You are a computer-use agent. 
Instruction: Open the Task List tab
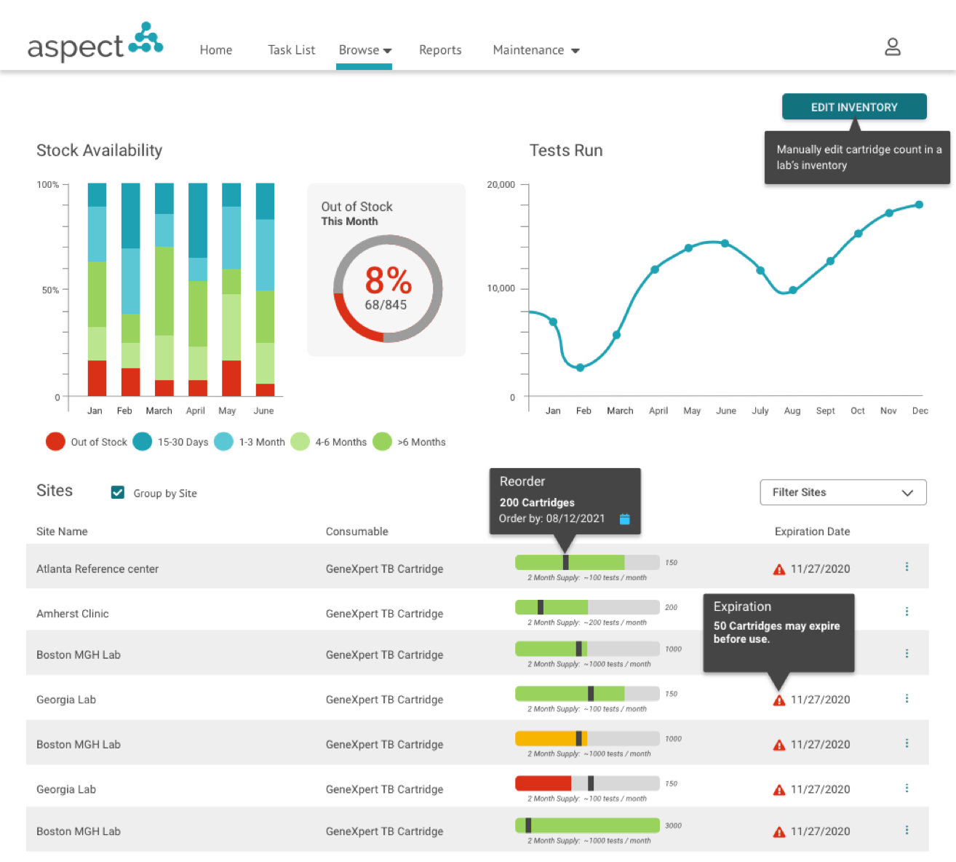click(291, 50)
